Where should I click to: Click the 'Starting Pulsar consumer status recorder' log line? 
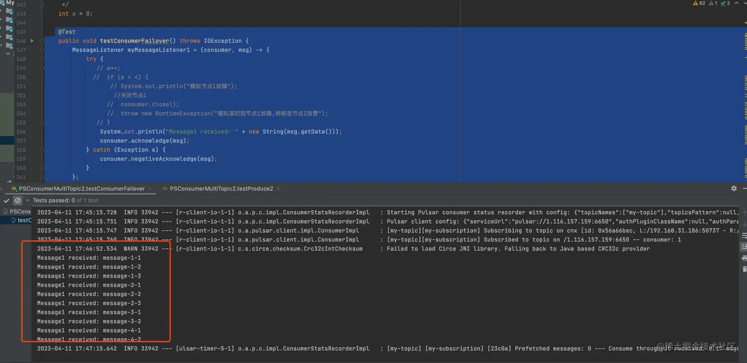pos(388,213)
